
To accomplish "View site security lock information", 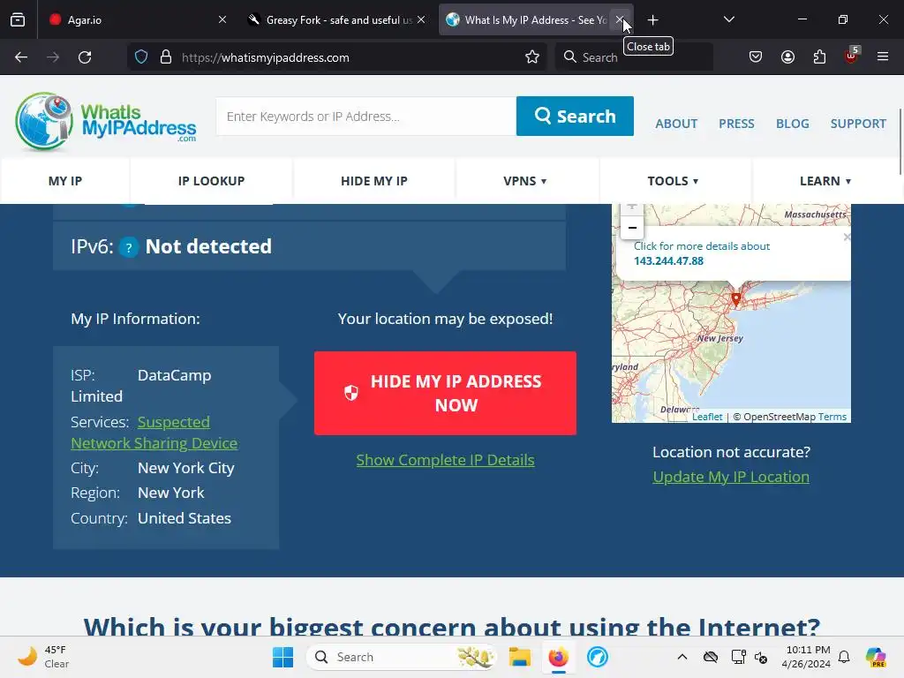I will tap(166, 57).
